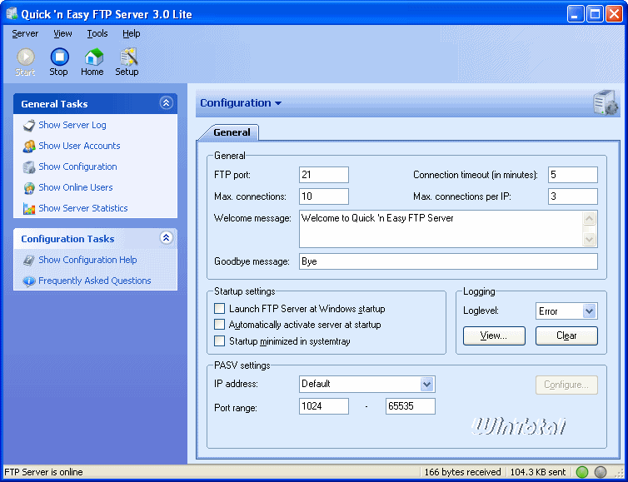The image size is (628, 482).
Task: Click into the Goodbye message field
Action: point(448,261)
